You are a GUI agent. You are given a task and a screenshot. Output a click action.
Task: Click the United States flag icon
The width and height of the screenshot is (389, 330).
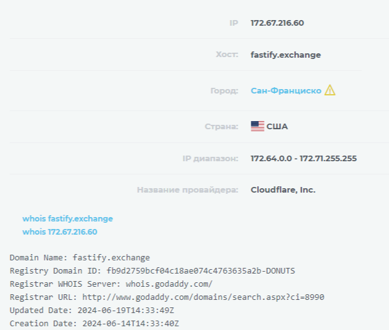click(257, 126)
